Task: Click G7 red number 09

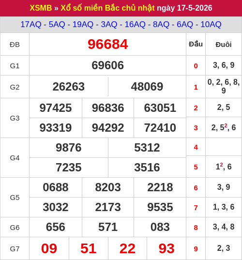Action: (x=49, y=248)
